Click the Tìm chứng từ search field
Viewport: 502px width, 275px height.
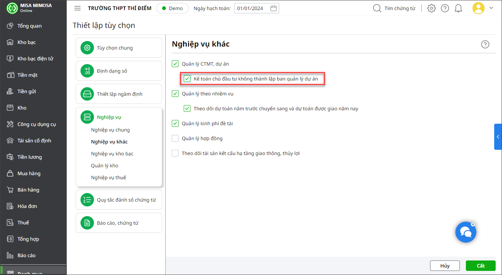click(400, 8)
